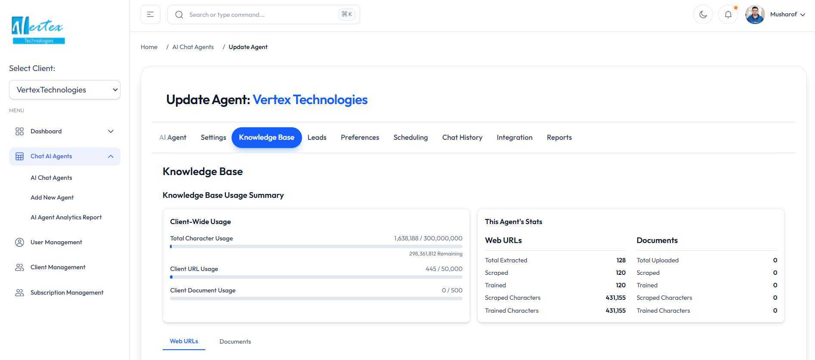Click the Musharof profile avatar
This screenshot has width=815, height=360.
(755, 15)
